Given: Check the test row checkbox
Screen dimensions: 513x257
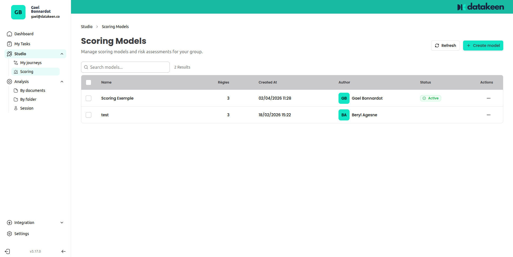Looking at the screenshot, I should tap(89, 115).
